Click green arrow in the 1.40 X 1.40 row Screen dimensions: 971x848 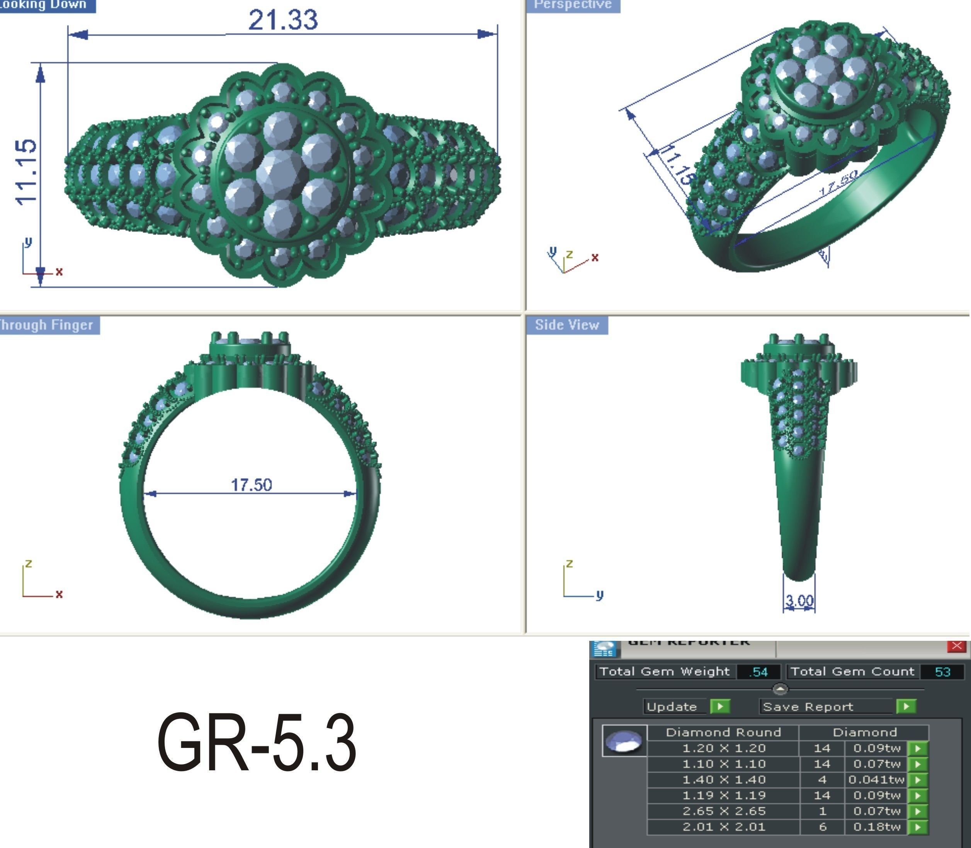point(918,779)
